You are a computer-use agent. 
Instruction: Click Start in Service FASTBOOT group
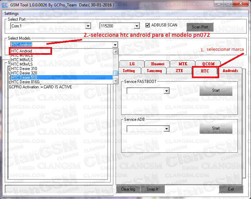point(216,90)
